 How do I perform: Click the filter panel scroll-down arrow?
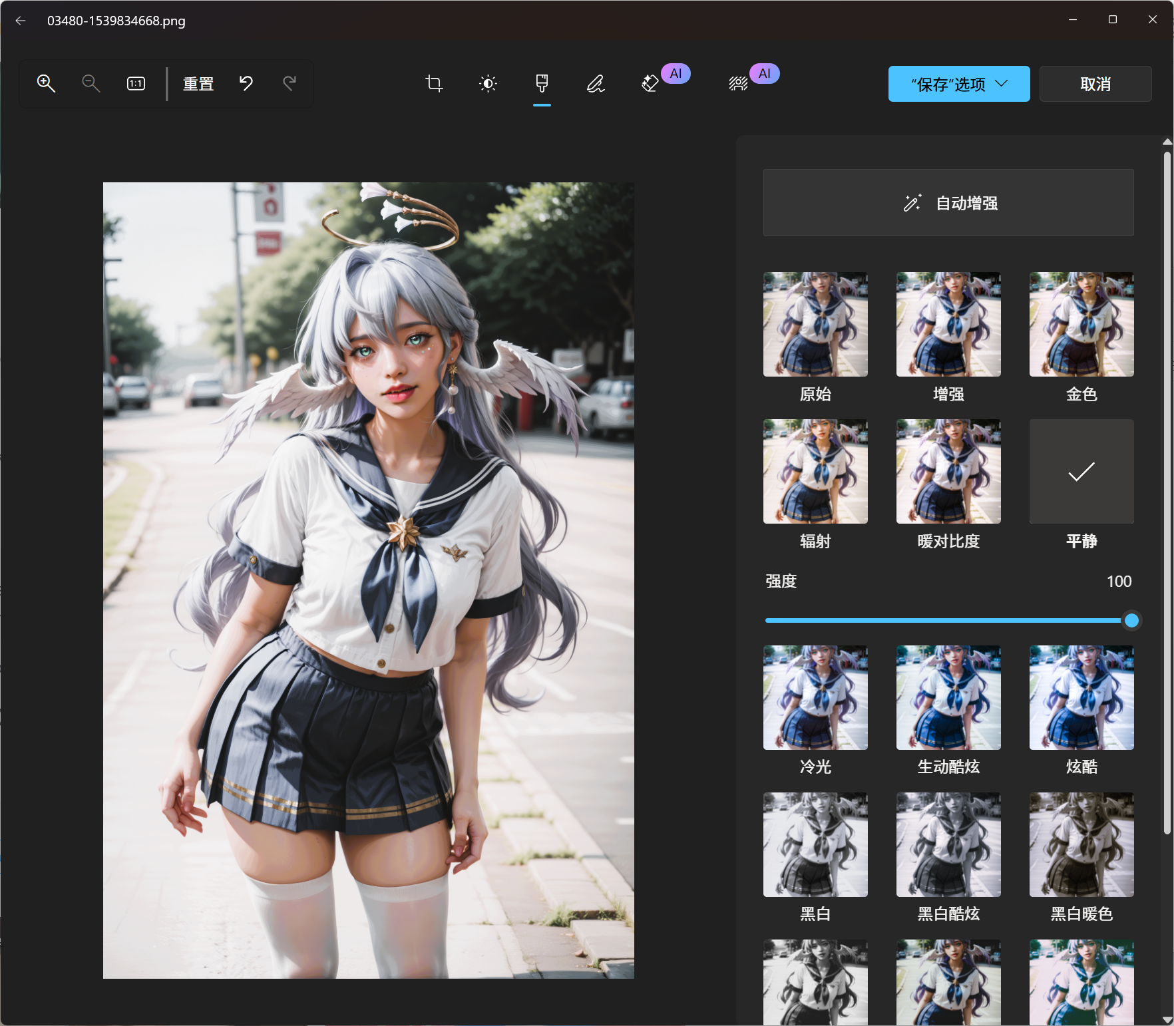(x=1167, y=1019)
